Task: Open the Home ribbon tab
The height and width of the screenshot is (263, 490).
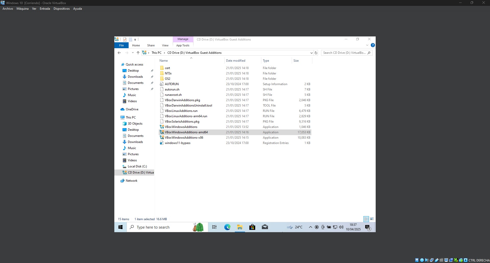Action: pyautogui.click(x=136, y=45)
